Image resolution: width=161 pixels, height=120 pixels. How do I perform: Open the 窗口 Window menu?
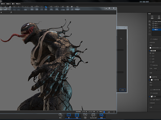[x=13, y=4]
